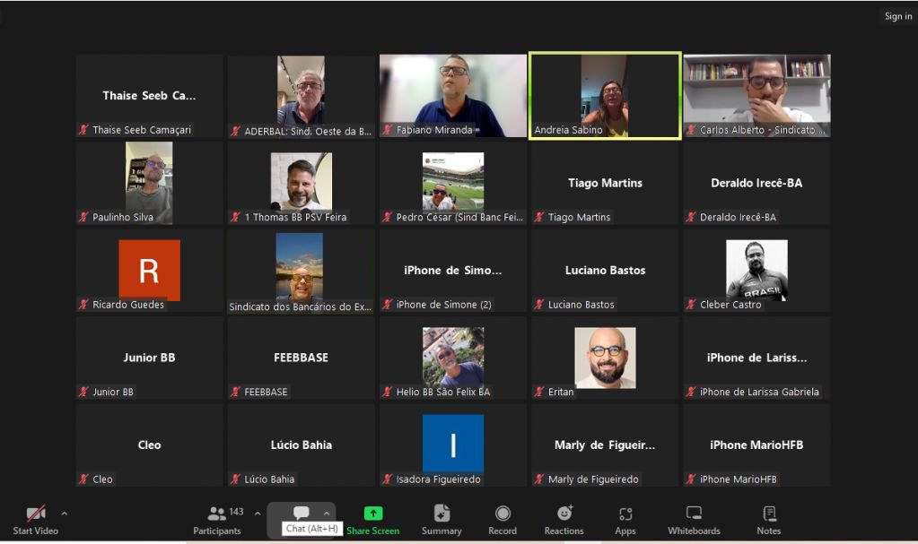Viewport: 918px width, 544px height.
Task: Click muted mic icon beside Lúcio Bahia label
Action: [235, 479]
